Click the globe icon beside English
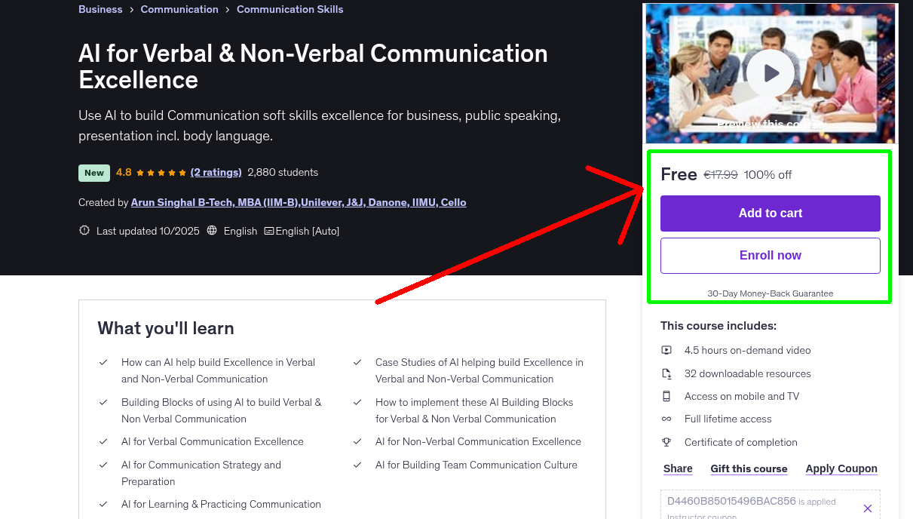 [x=211, y=230]
